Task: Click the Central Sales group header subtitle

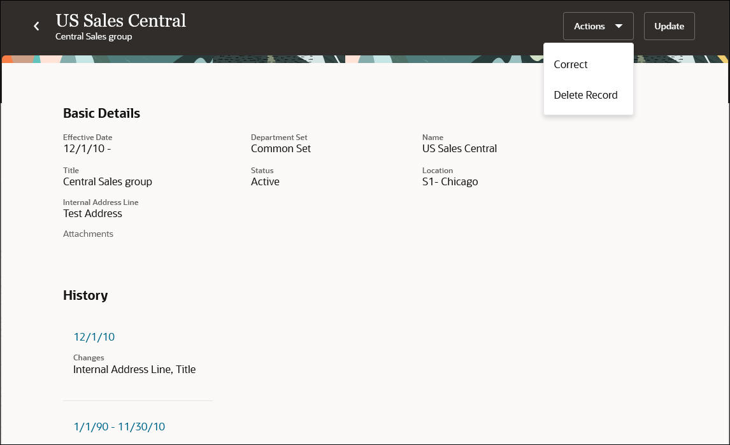Action: click(x=94, y=37)
